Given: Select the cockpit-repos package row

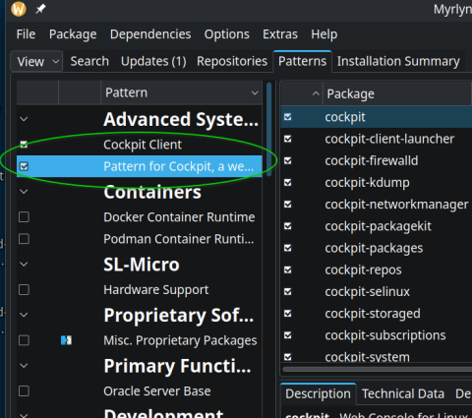Looking at the screenshot, I should [x=377, y=269].
